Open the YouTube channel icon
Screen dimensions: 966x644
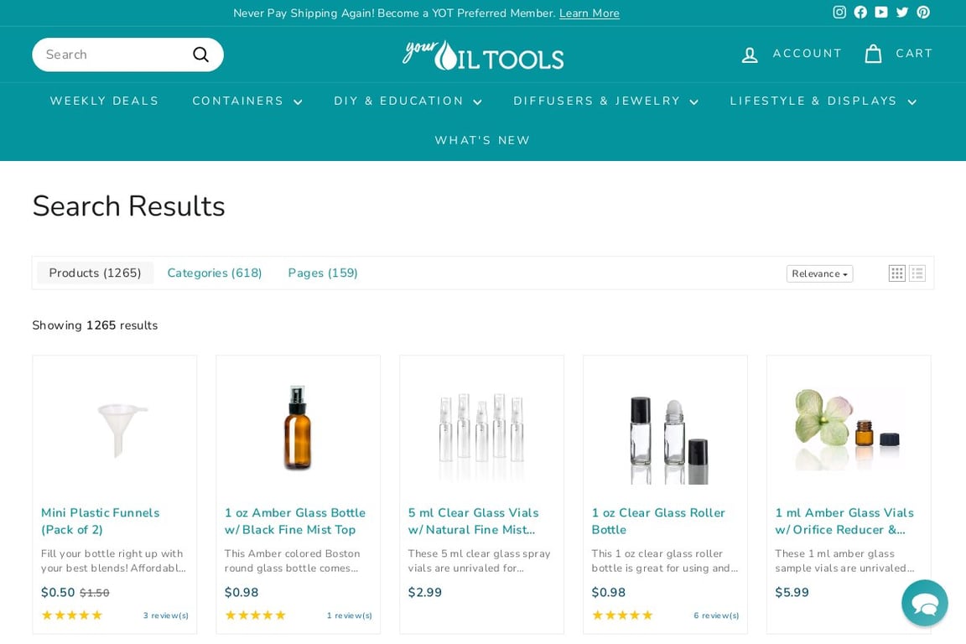881,13
